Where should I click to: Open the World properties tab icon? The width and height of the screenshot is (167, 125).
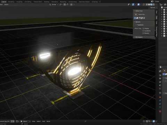tap(160, 89)
